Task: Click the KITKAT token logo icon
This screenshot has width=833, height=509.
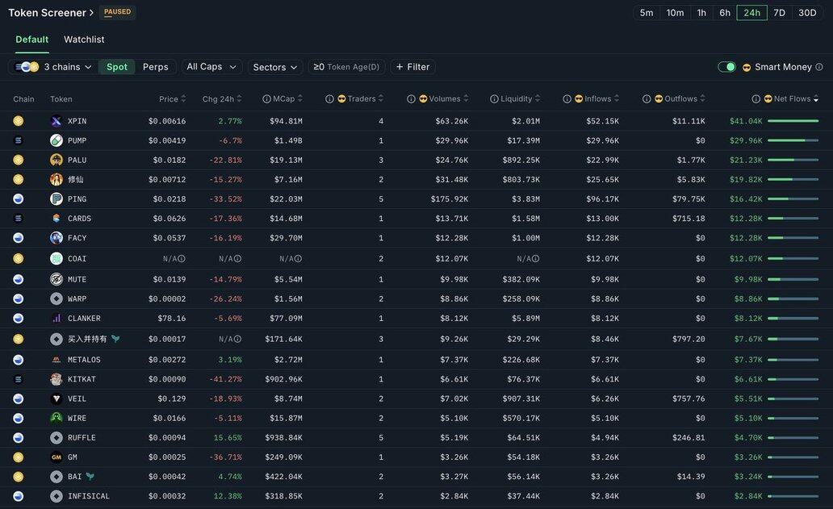Action: click(56, 379)
